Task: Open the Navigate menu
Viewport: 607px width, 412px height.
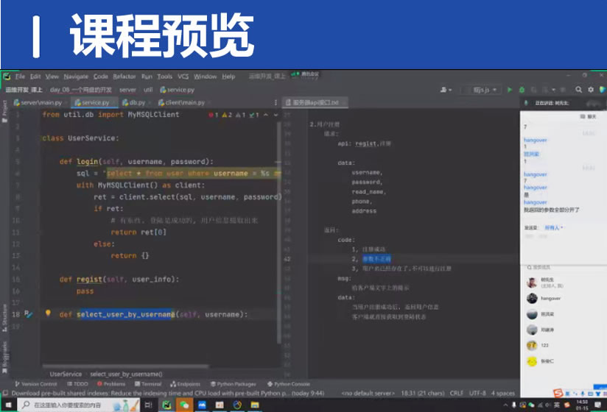Action: pyautogui.click(x=76, y=77)
